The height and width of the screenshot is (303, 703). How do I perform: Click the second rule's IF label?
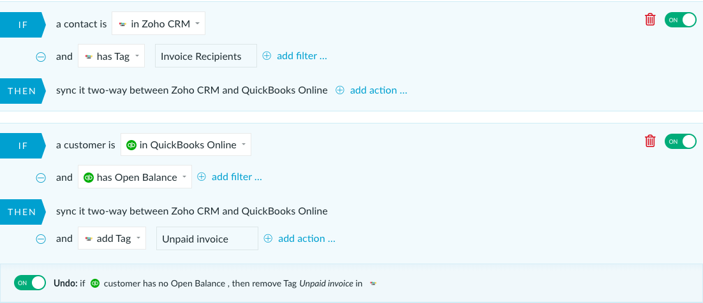[23, 146]
